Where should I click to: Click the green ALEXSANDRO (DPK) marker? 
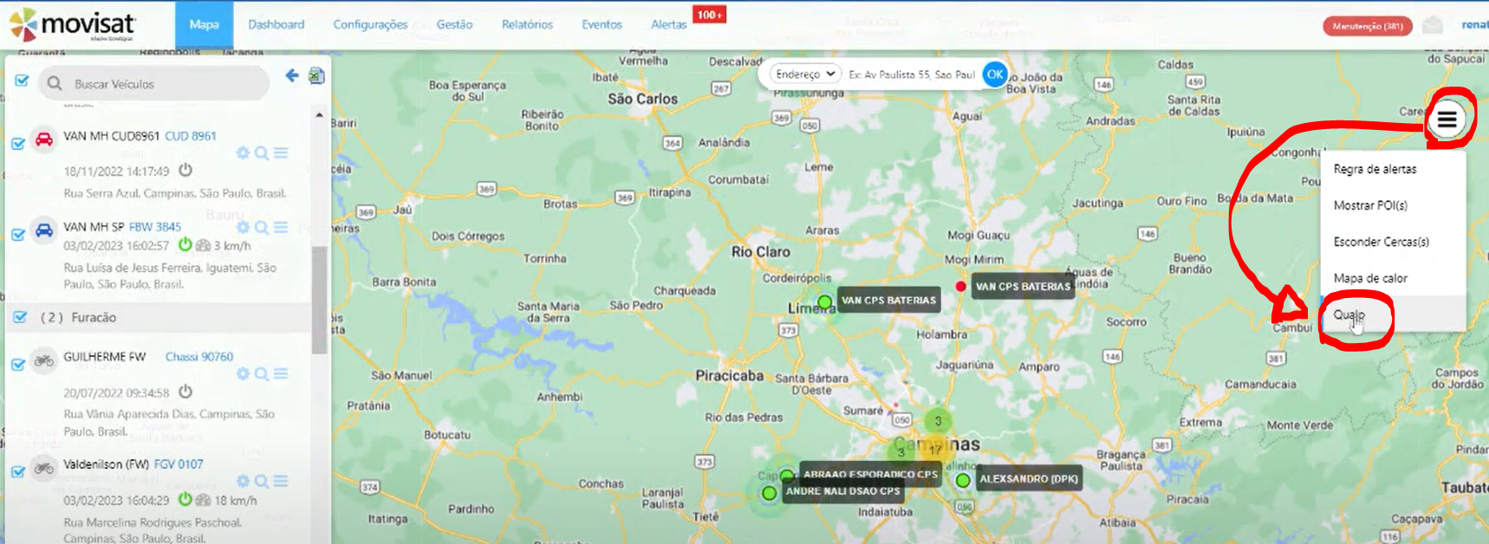coord(963,480)
